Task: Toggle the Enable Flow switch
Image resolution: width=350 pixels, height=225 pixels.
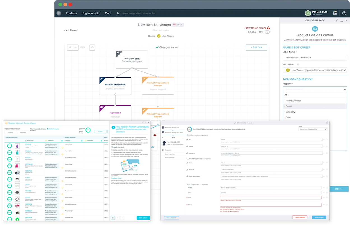Action: 267,32
